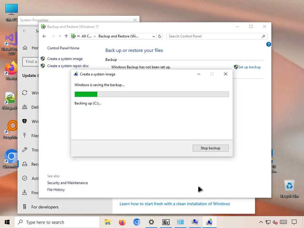The width and height of the screenshot is (304, 228).
Task: Go up one level in Control Panel
Action: click(x=66, y=36)
